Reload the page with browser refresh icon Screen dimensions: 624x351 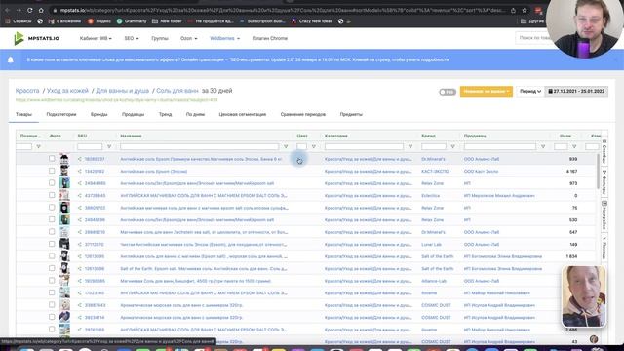(x=29, y=11)
